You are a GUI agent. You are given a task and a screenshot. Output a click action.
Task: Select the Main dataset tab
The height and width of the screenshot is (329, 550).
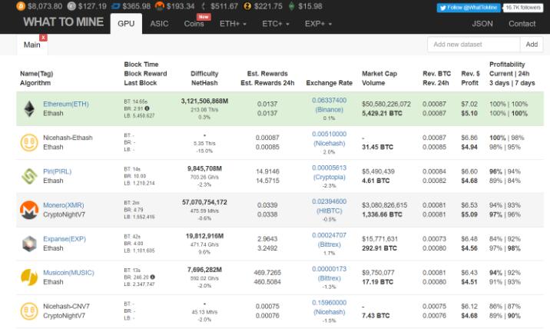click(x=32, y=45)
